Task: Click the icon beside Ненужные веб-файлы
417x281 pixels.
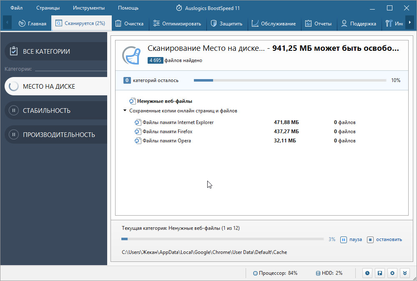Action: 132,101
